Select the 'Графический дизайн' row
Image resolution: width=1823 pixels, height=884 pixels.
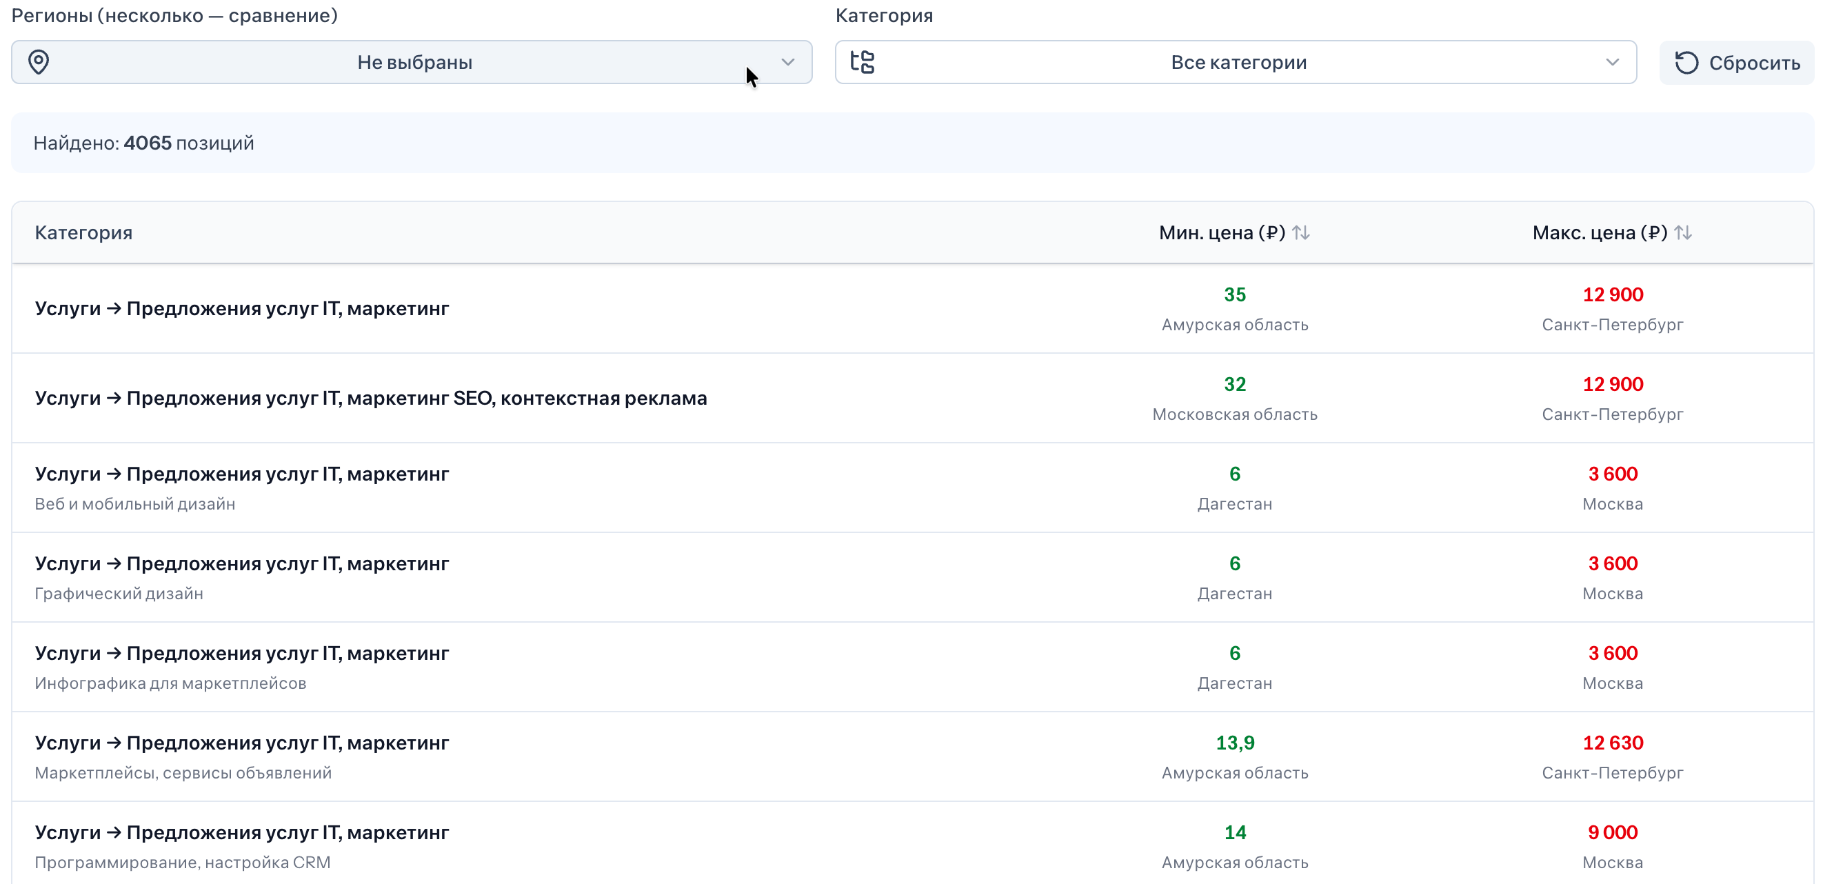coord(912,578)
